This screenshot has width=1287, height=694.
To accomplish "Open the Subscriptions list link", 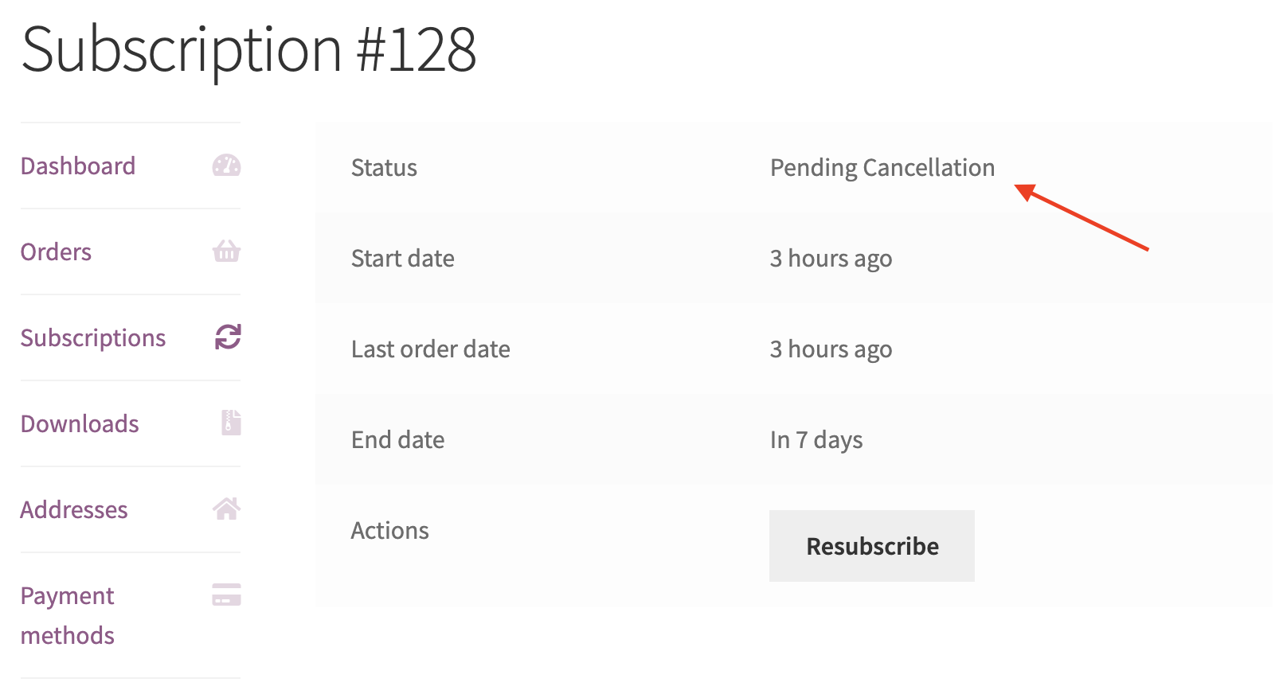I will coord(93,338).
